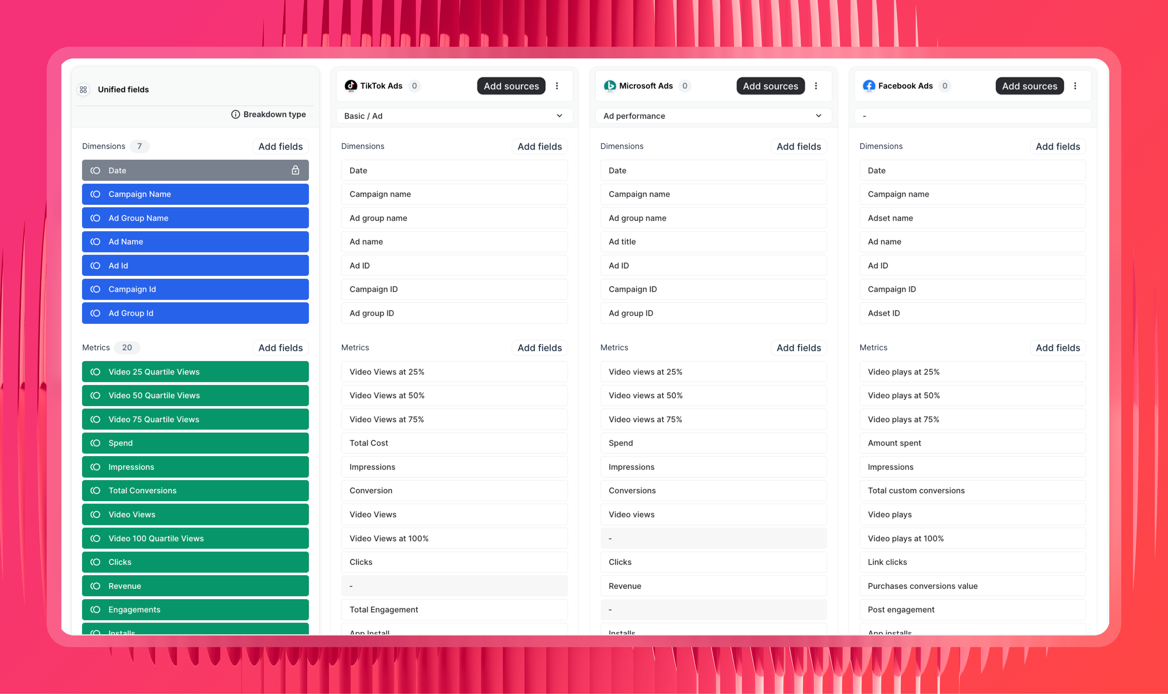The width and height of the screenshot is (1168, 694).
Task: Select the Impressions unified metric
Action: [x=195, y=467]
